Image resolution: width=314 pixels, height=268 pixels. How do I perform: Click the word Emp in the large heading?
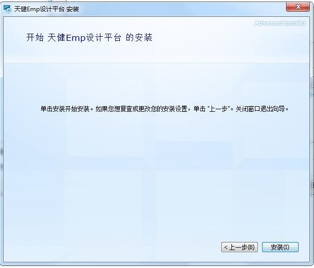[x=75, y=38]
